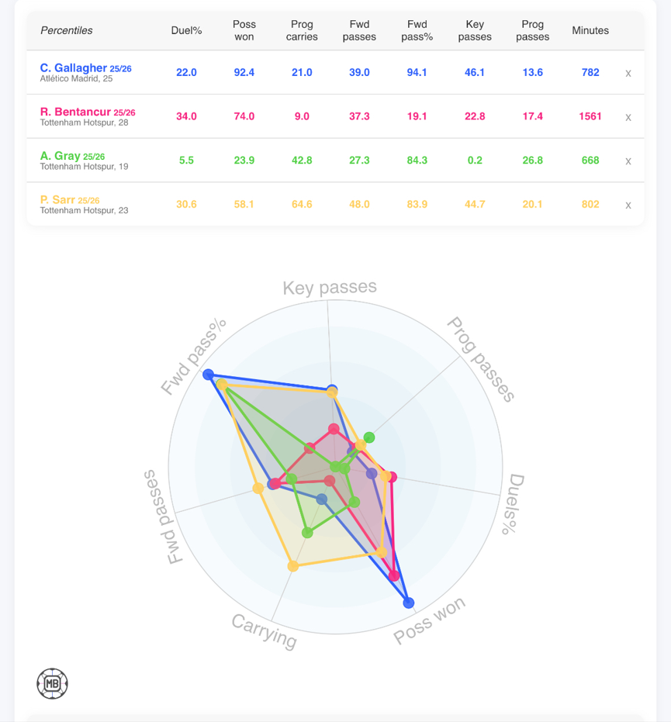Click the Percentiles header label
The height and width of the screenshot is (722, 671).
click(66, 30)
